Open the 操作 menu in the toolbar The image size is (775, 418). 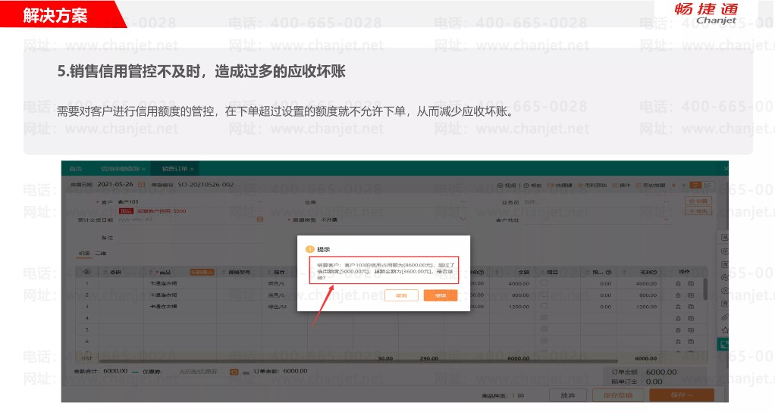(622, 186)
